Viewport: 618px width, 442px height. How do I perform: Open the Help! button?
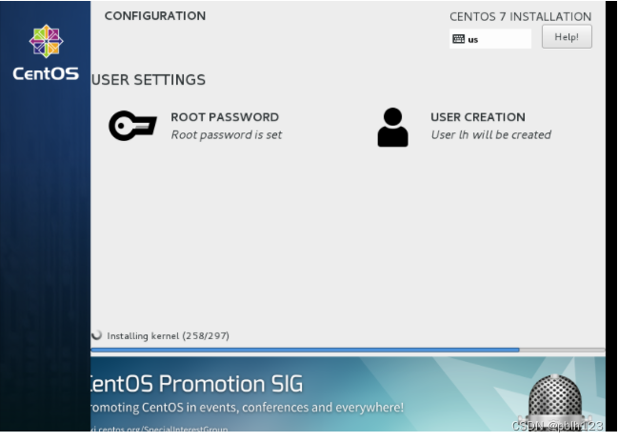coord(567,36)
